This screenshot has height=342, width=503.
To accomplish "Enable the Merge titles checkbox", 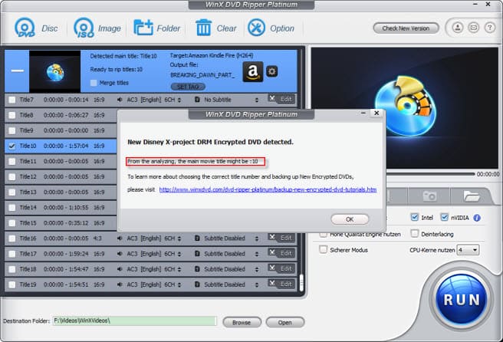I will point(94,83).
